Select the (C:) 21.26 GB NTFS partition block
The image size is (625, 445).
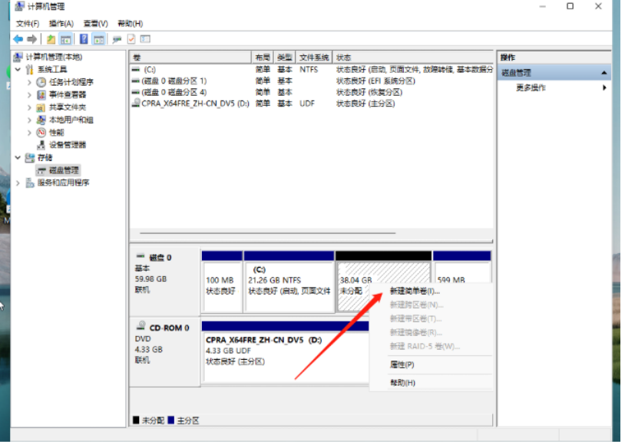[289, 282]
